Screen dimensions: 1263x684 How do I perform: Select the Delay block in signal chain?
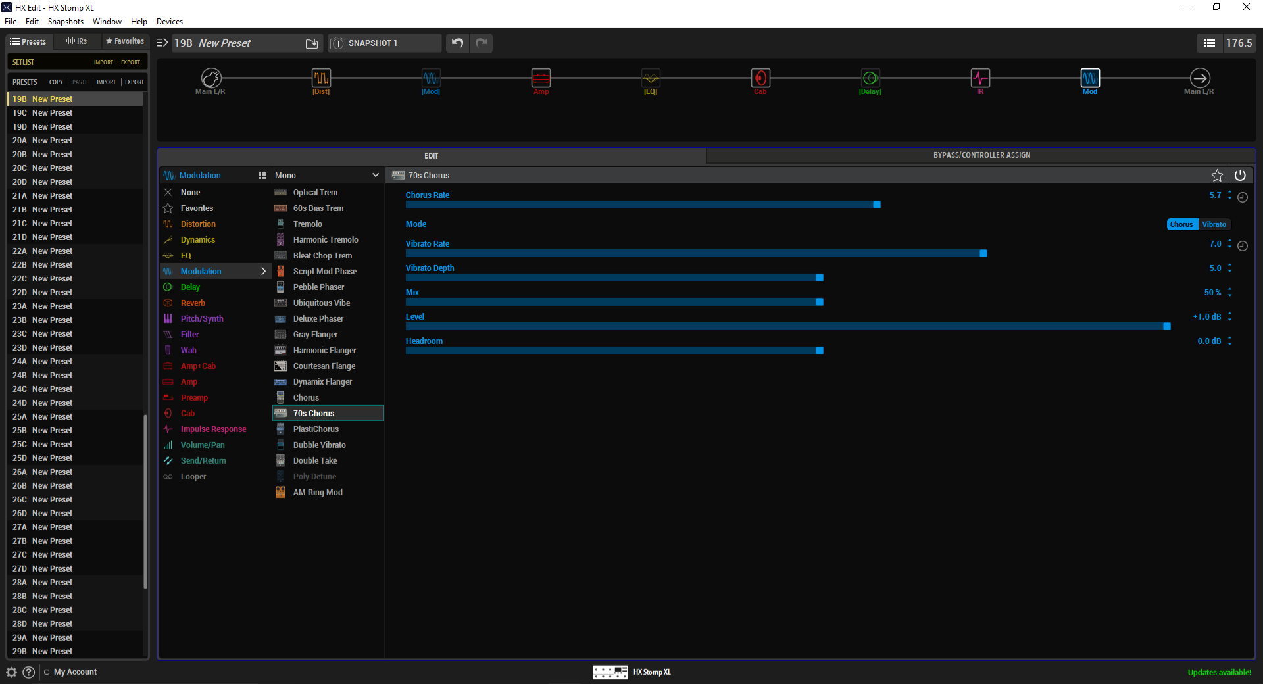[870, 78]
